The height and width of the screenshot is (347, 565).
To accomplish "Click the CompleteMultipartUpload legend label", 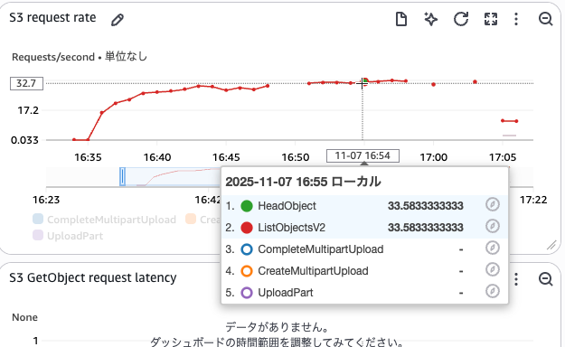I will tap(111, 220).
